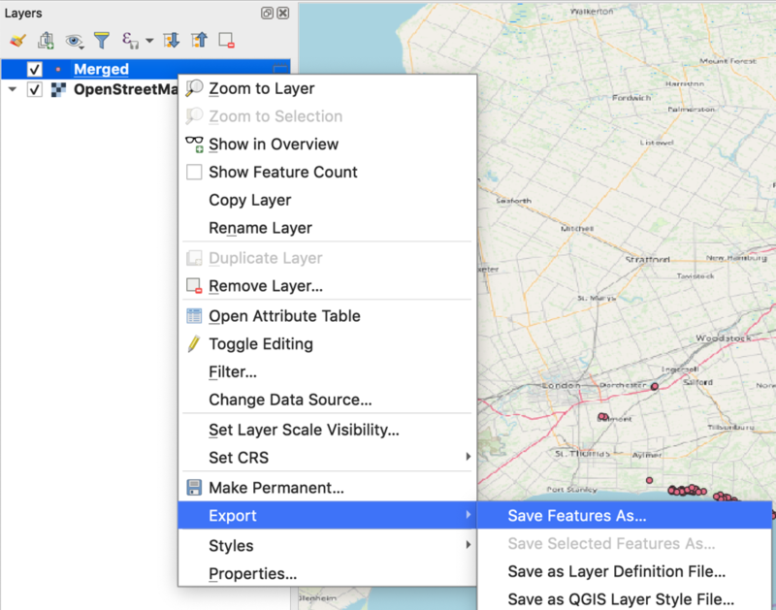Screen dimensions: 776x610
Task: Click Make Permanent for the layer
Action: pos(281,487)
